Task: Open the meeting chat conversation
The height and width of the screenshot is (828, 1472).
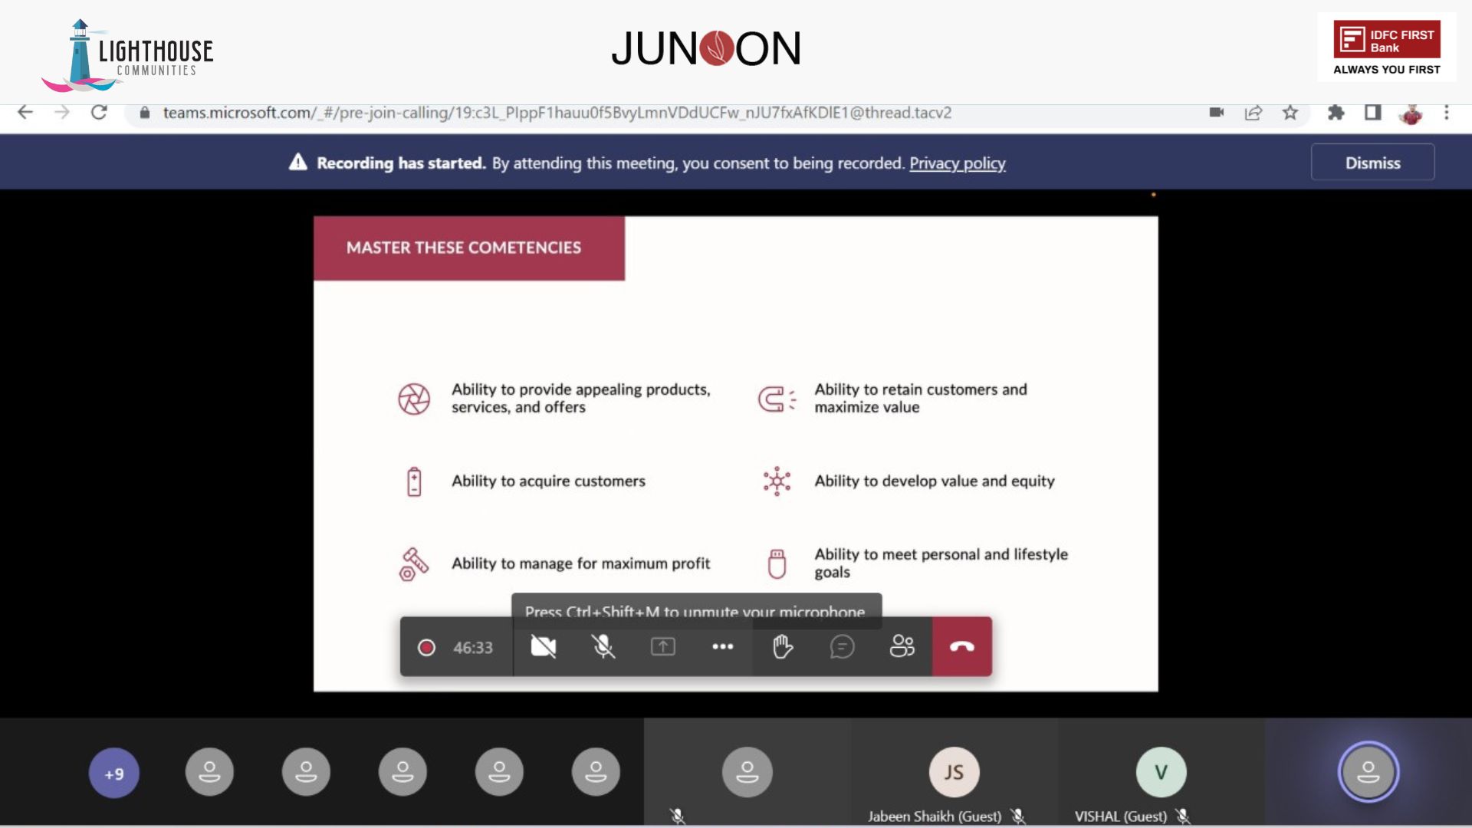Action: (x=842, y=647)
